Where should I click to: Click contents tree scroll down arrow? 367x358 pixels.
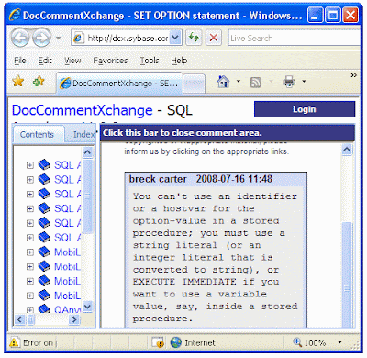87,307
